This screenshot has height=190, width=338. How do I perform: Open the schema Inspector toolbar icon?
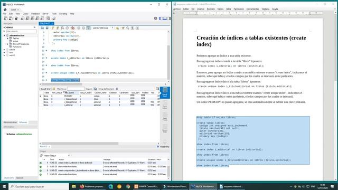(16, 18)
